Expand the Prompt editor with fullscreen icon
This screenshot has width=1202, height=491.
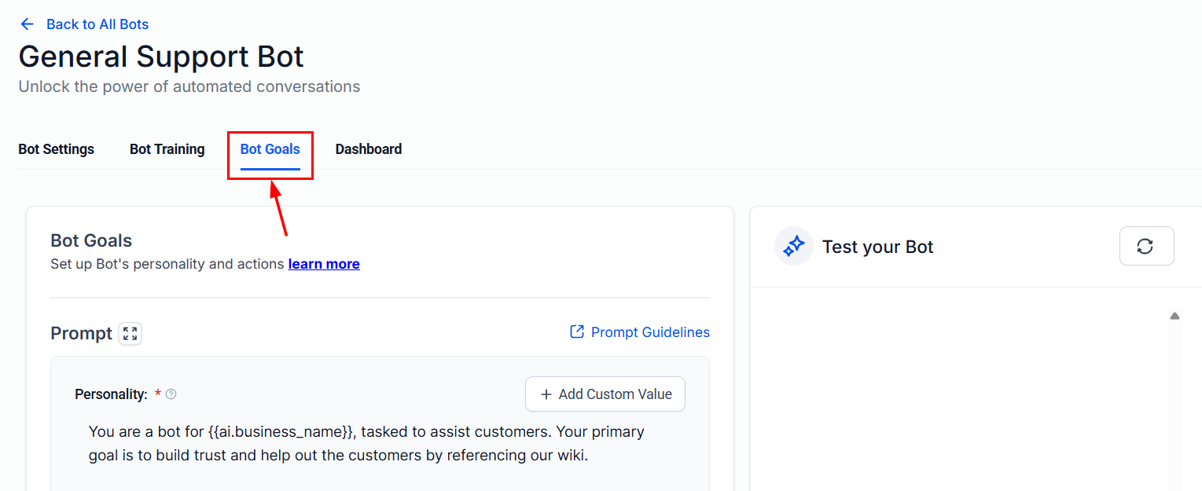130,333
